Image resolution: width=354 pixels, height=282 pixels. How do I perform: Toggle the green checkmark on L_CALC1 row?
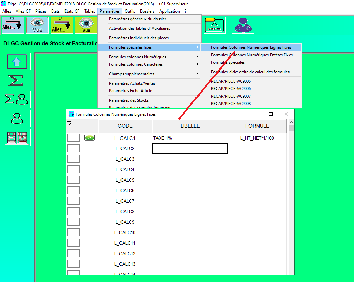[x=89, y=138]
